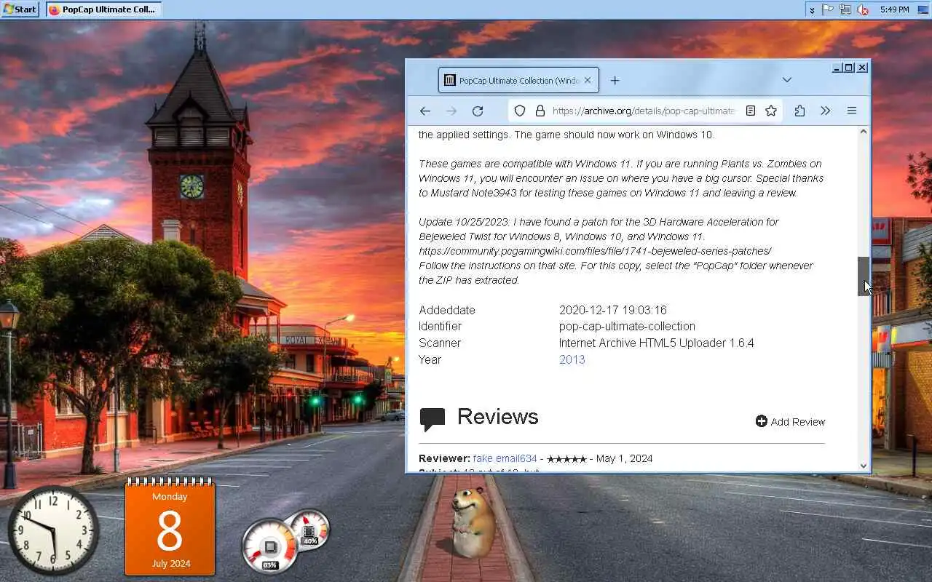Bookmark this page with the star icon
The width and height of the screenshot is (932, 582).
771,111
